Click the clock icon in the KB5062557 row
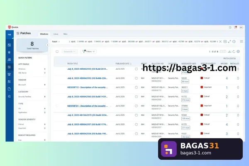 click(136, 124)
